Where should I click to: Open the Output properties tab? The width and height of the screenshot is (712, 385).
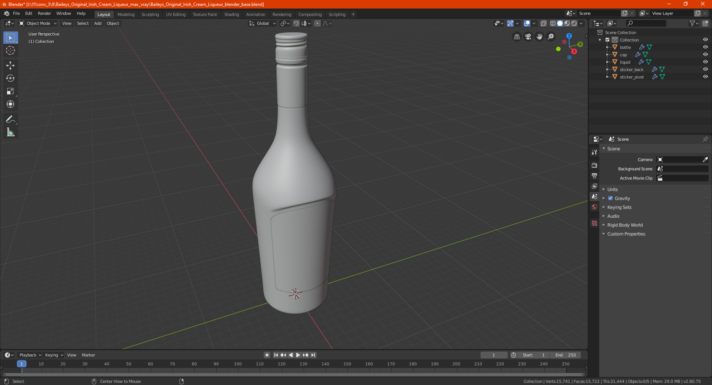tap(594, 176)
